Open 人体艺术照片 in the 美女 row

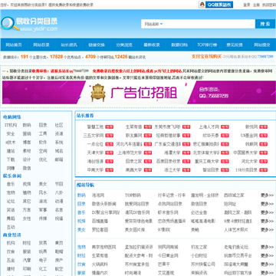click(236, 230)
